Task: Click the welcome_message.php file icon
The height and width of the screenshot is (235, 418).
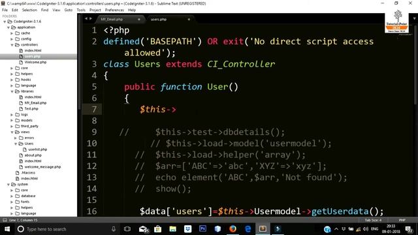Action: tap(21, 167)
